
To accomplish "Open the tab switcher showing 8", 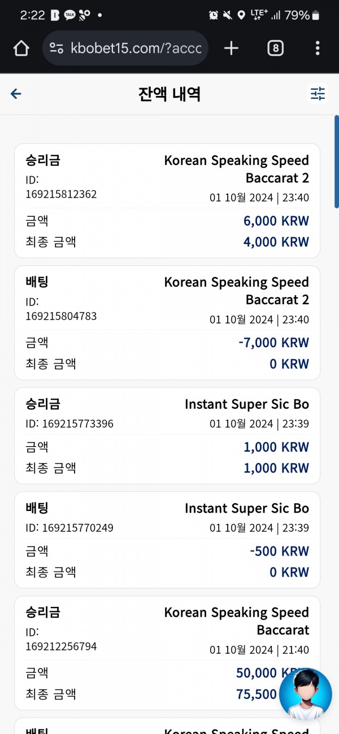I will coord(275,49).
